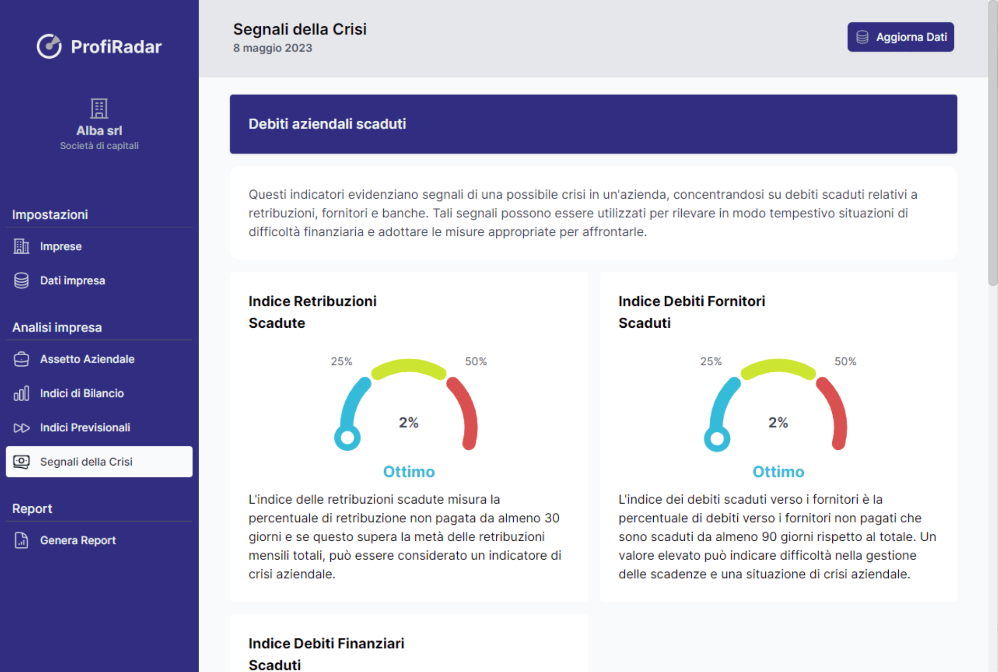Click the Dati impresa database icon
The height and width of the screenshot is (672, 998).
click(x=21, y=280)
